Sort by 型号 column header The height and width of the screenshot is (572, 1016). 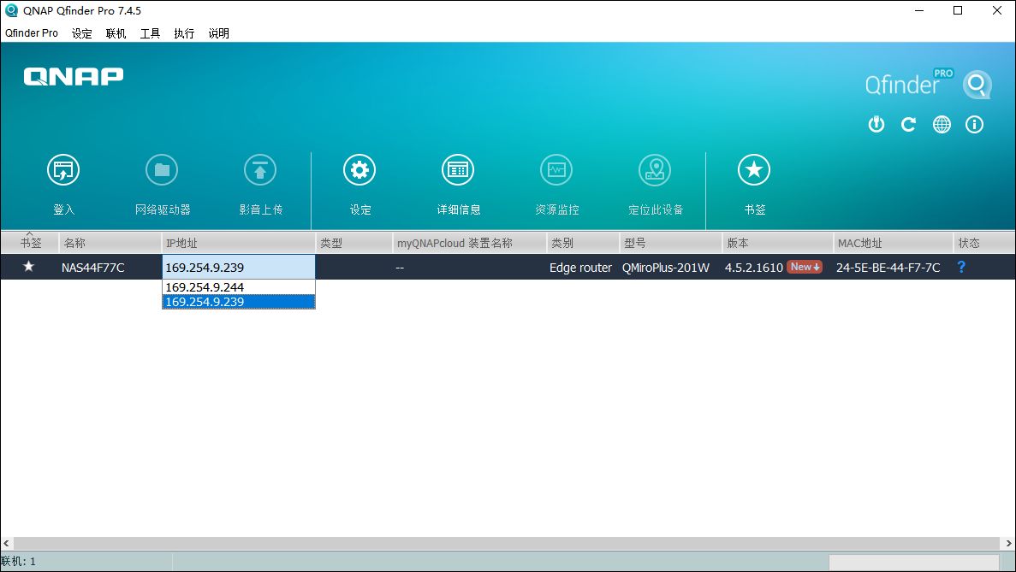671,243
